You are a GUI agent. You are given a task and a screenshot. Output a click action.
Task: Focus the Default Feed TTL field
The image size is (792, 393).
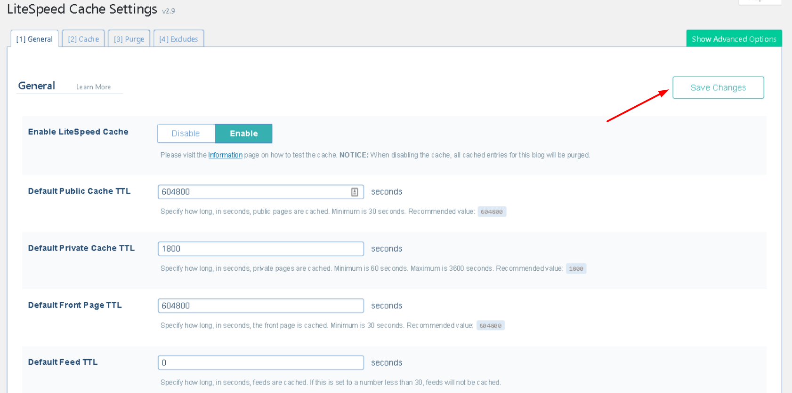tap(260, 362)
